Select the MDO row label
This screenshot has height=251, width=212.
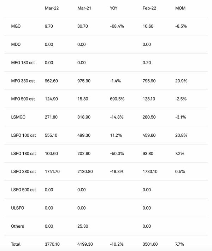(16, 44)
